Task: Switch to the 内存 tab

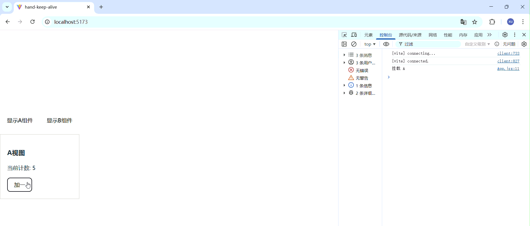Action: click(463, 35)
